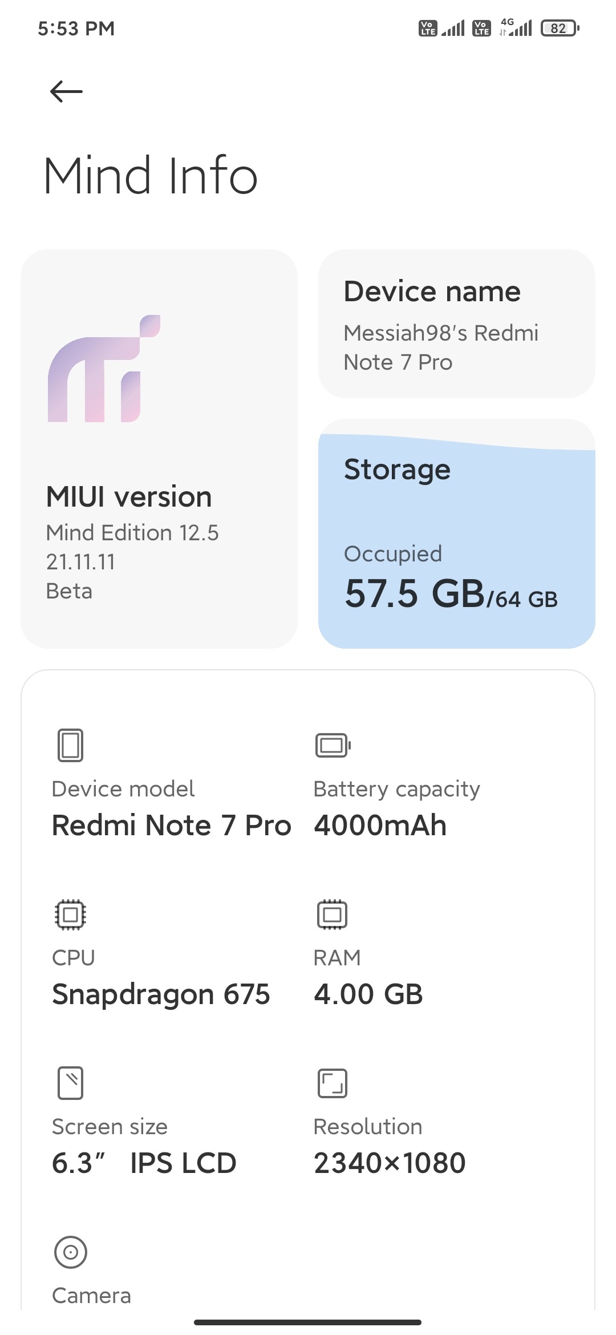Screen dimensions: 616x1335
Task: Tap the Resolution icon
Action: click(x=332, y=1083)
